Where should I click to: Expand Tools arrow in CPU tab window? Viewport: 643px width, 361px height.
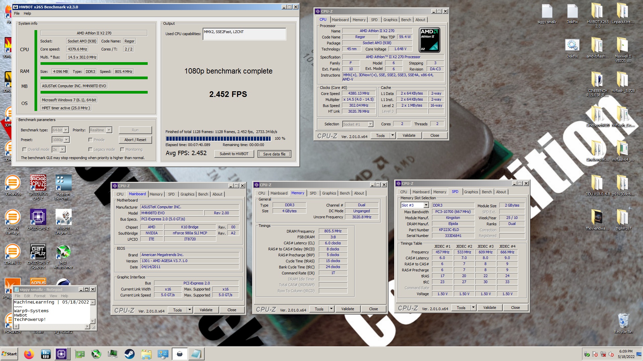(392, 135)
